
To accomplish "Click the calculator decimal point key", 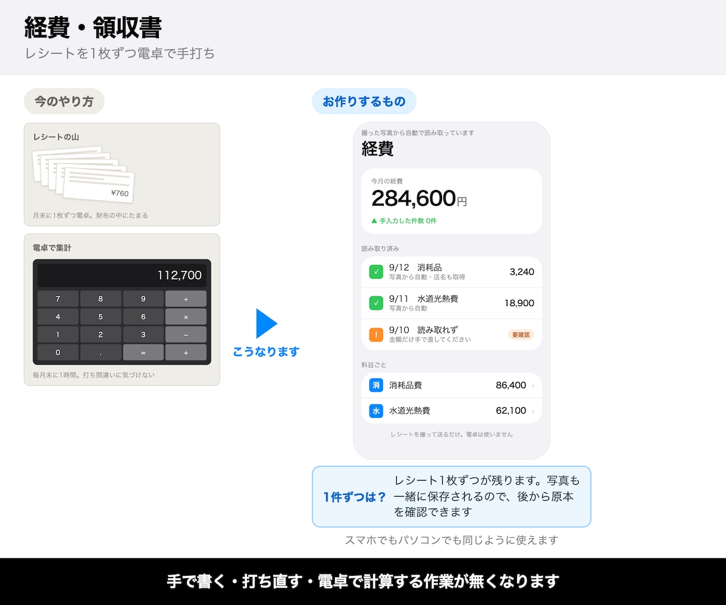I will pyautogui.click(x=101, y=353).
